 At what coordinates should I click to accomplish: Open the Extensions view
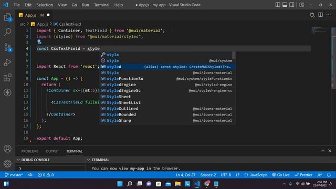pyautogui.click(x=8, y=78)
